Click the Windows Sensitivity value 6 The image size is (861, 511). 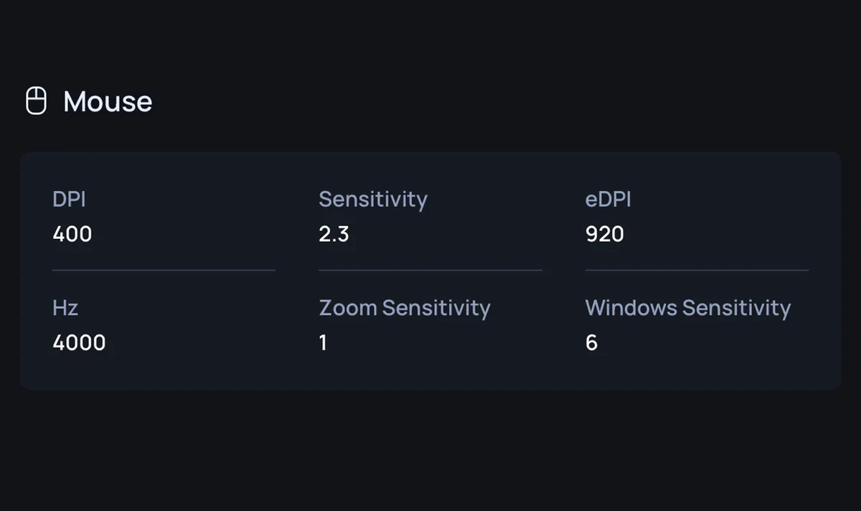[x=591, y=343]
